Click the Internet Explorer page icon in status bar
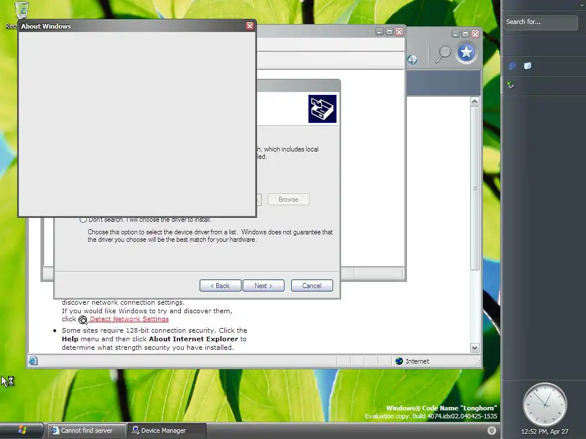The width and height of the screenshot is (586, 439). tap(33, 361)
